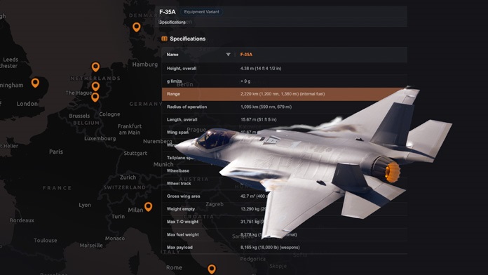Click the Bordeaux map label
The height and width of the screenshot is (275, 488).
click(x=22, y=220)
